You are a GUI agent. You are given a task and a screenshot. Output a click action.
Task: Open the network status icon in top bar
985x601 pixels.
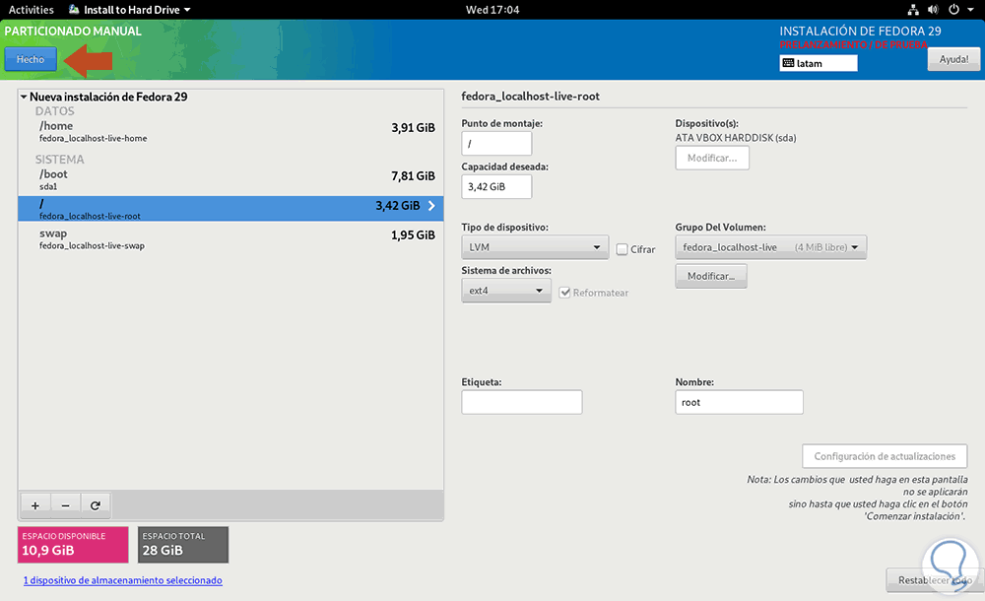pos(913,10)
